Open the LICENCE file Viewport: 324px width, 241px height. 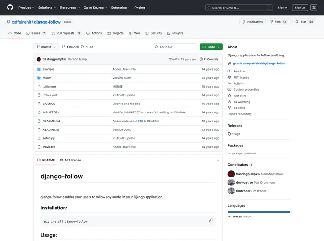49,104
